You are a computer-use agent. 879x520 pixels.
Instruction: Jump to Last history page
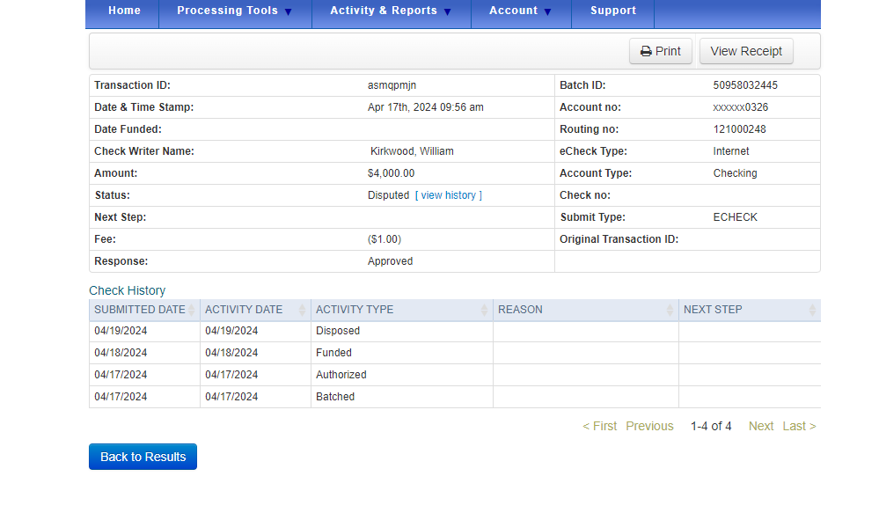(799, 426)
